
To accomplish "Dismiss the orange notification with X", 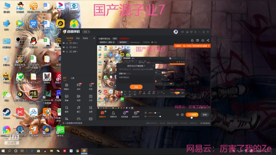I will click(209, 46).
